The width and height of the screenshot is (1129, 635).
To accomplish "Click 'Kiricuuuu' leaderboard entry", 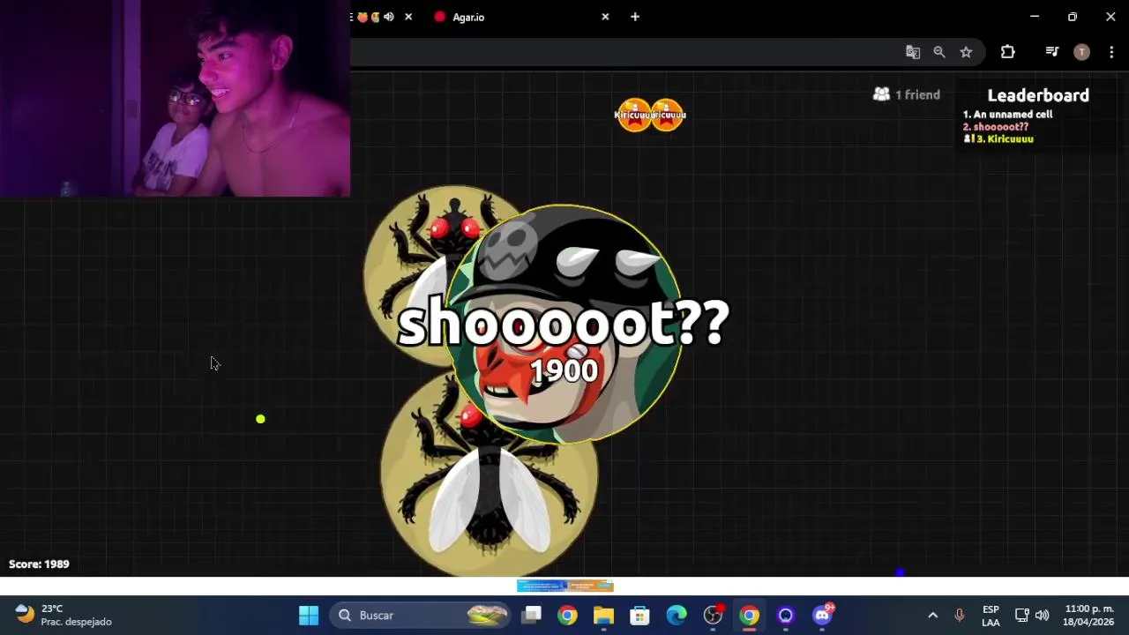I will pyautogui.click(x=998, y=139).
